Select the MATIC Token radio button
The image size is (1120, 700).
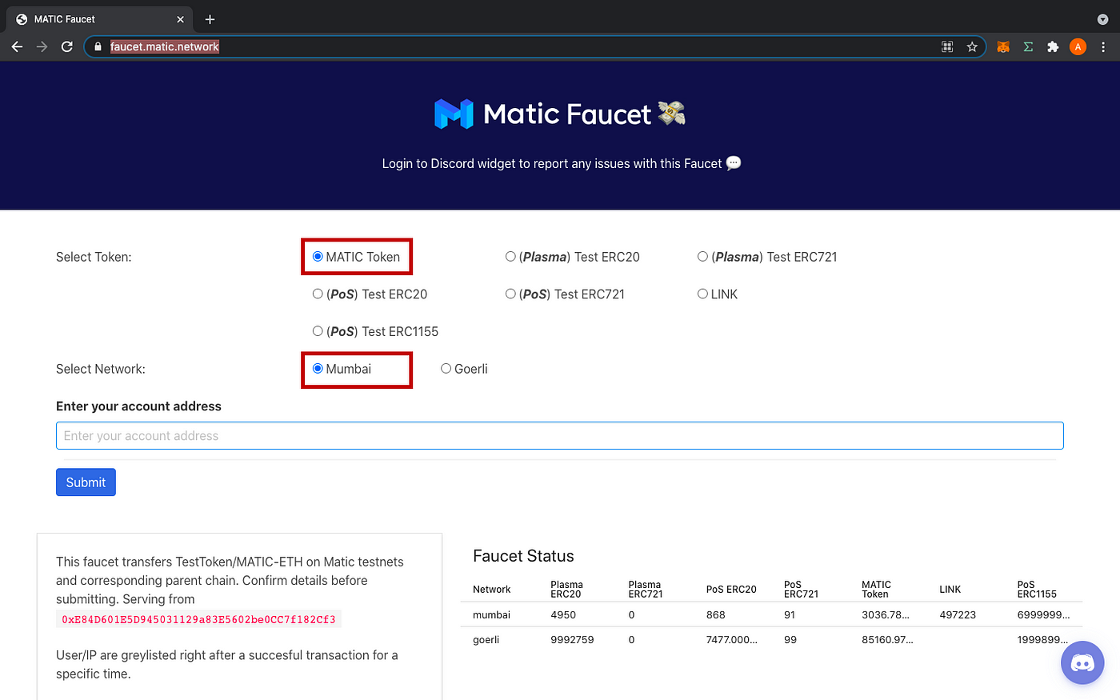318,257
